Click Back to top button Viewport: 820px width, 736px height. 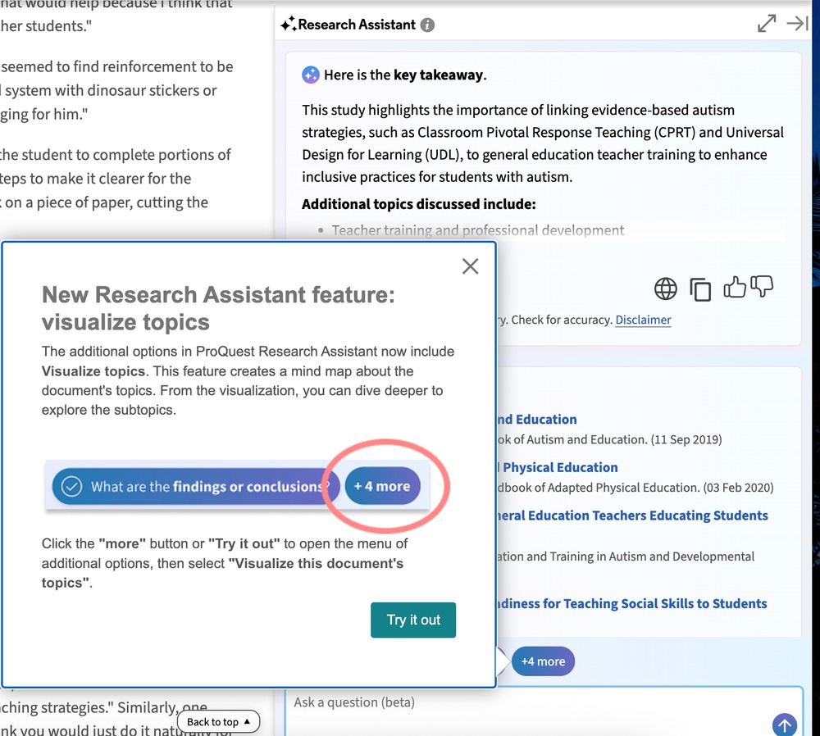click(x=218, y=721)
